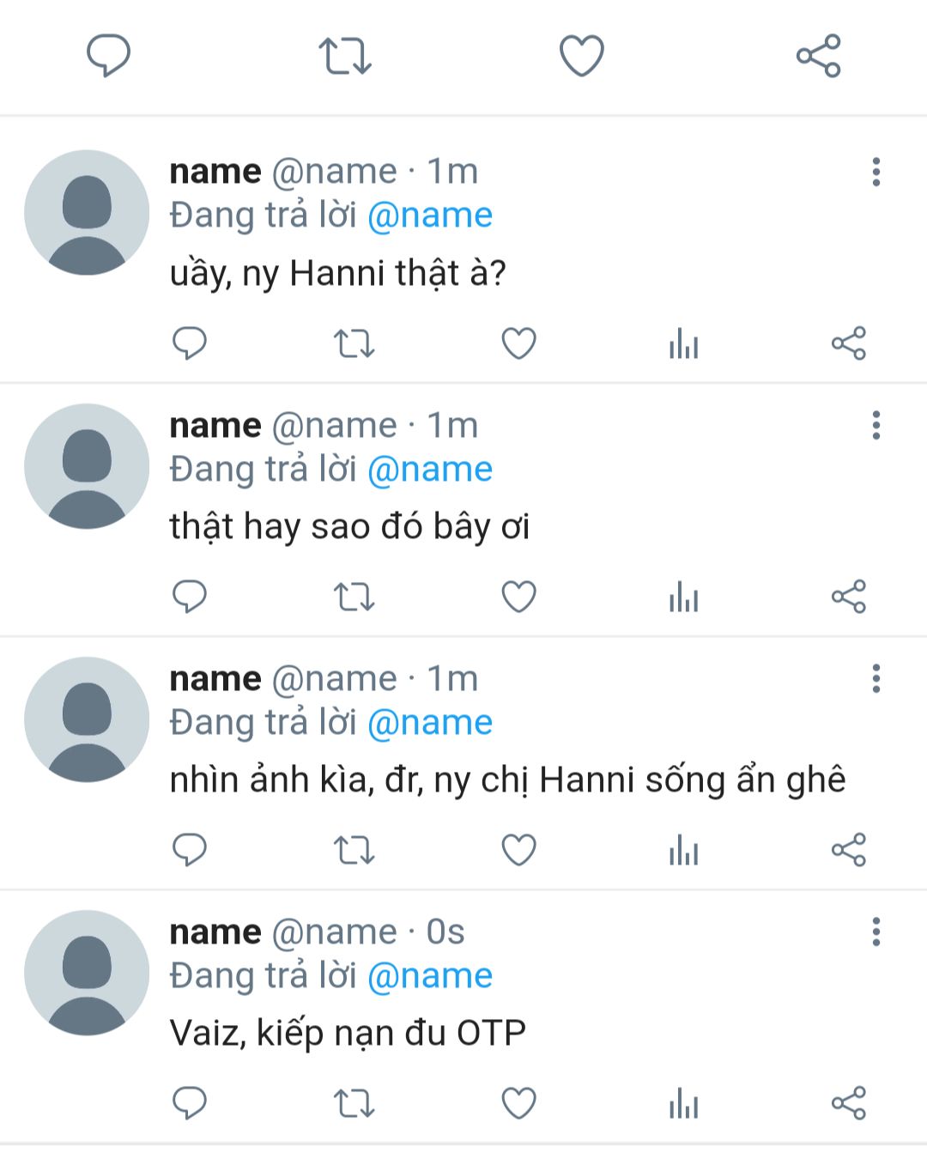This screenshot has height=1159, width=927.
Task: Like the "Vaiz, kiếp nạn đu OTP" tweet
Action: pos(518,1103)
